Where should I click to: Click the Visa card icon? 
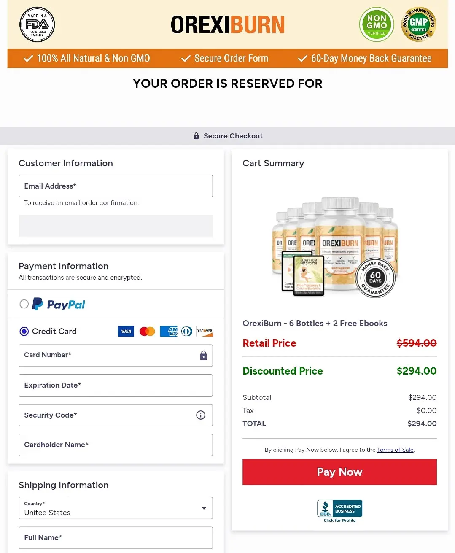pos(126,332)
